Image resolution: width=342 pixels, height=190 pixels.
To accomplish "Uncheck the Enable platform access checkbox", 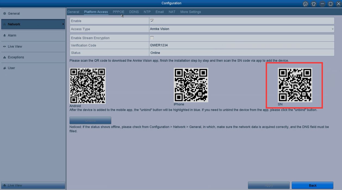I will [152, 21].
